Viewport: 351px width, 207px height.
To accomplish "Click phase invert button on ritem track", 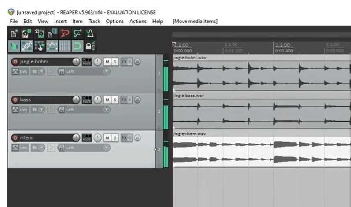I will click(137, 138).
